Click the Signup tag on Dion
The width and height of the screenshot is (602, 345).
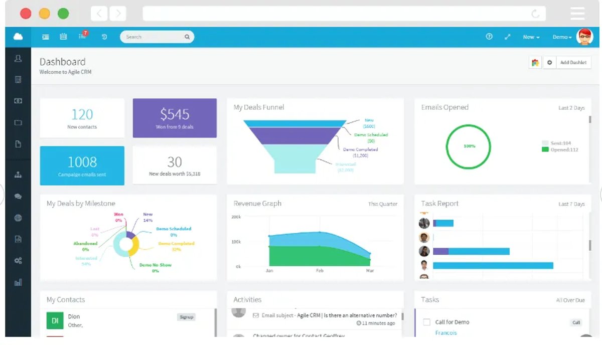[x=186, y=317]
